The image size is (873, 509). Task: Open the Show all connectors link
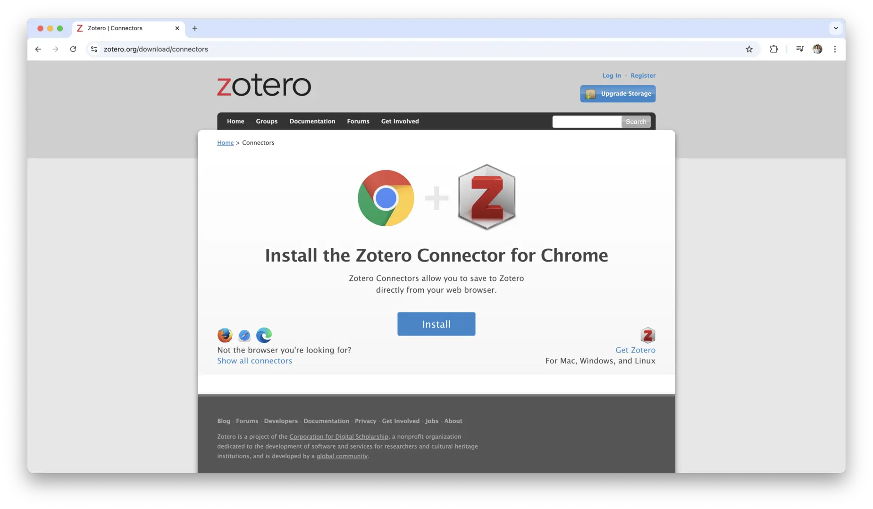(254, 361)
